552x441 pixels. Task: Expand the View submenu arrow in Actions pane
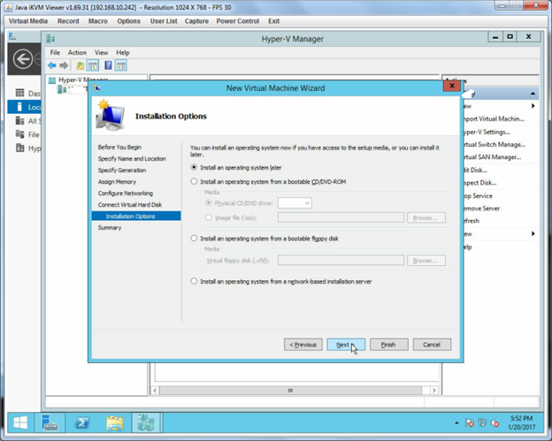click(x=533, y=233)
